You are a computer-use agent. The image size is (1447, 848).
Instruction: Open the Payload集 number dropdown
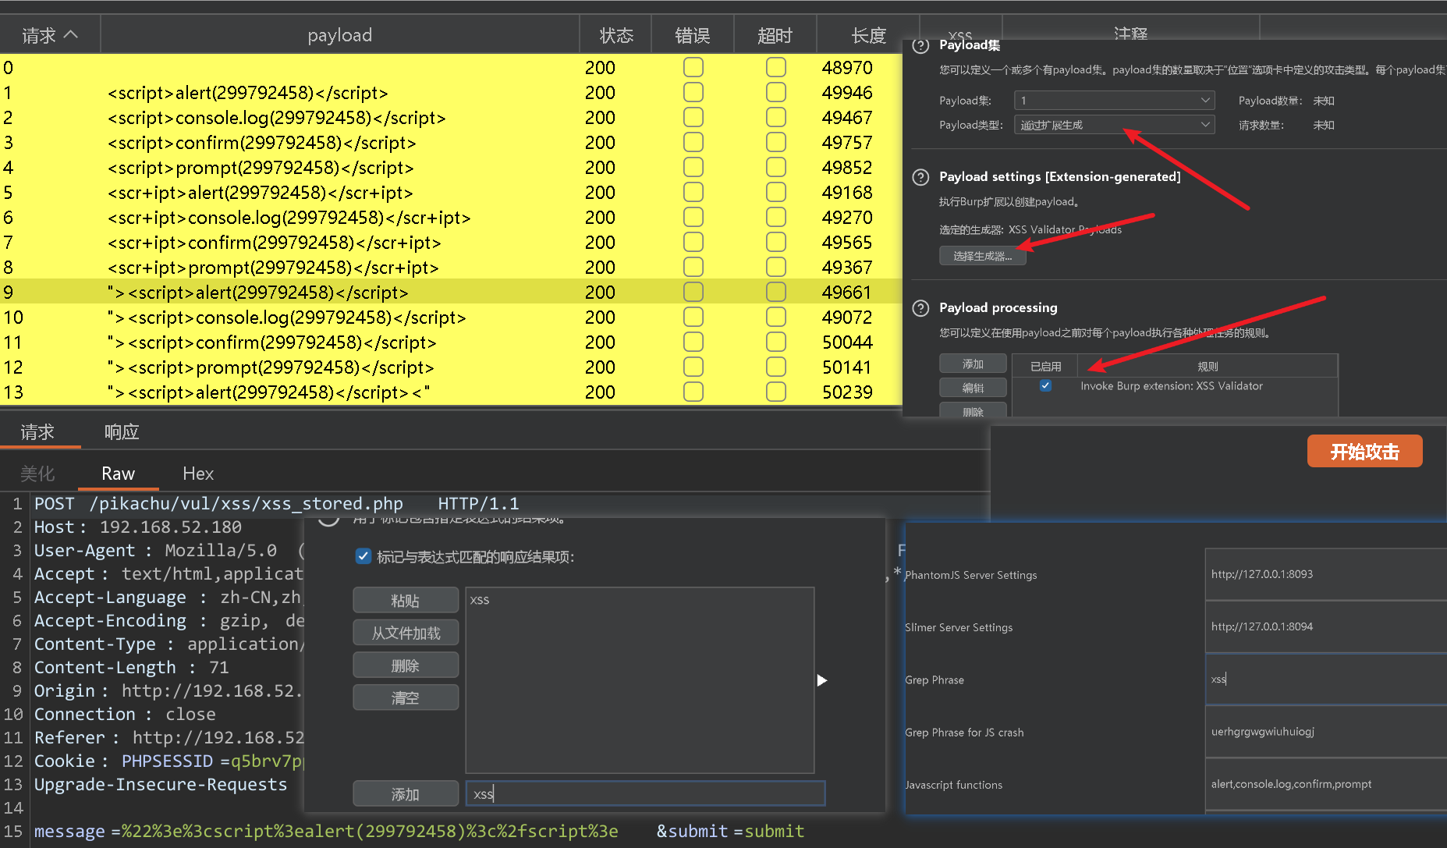coord(1114,101)
